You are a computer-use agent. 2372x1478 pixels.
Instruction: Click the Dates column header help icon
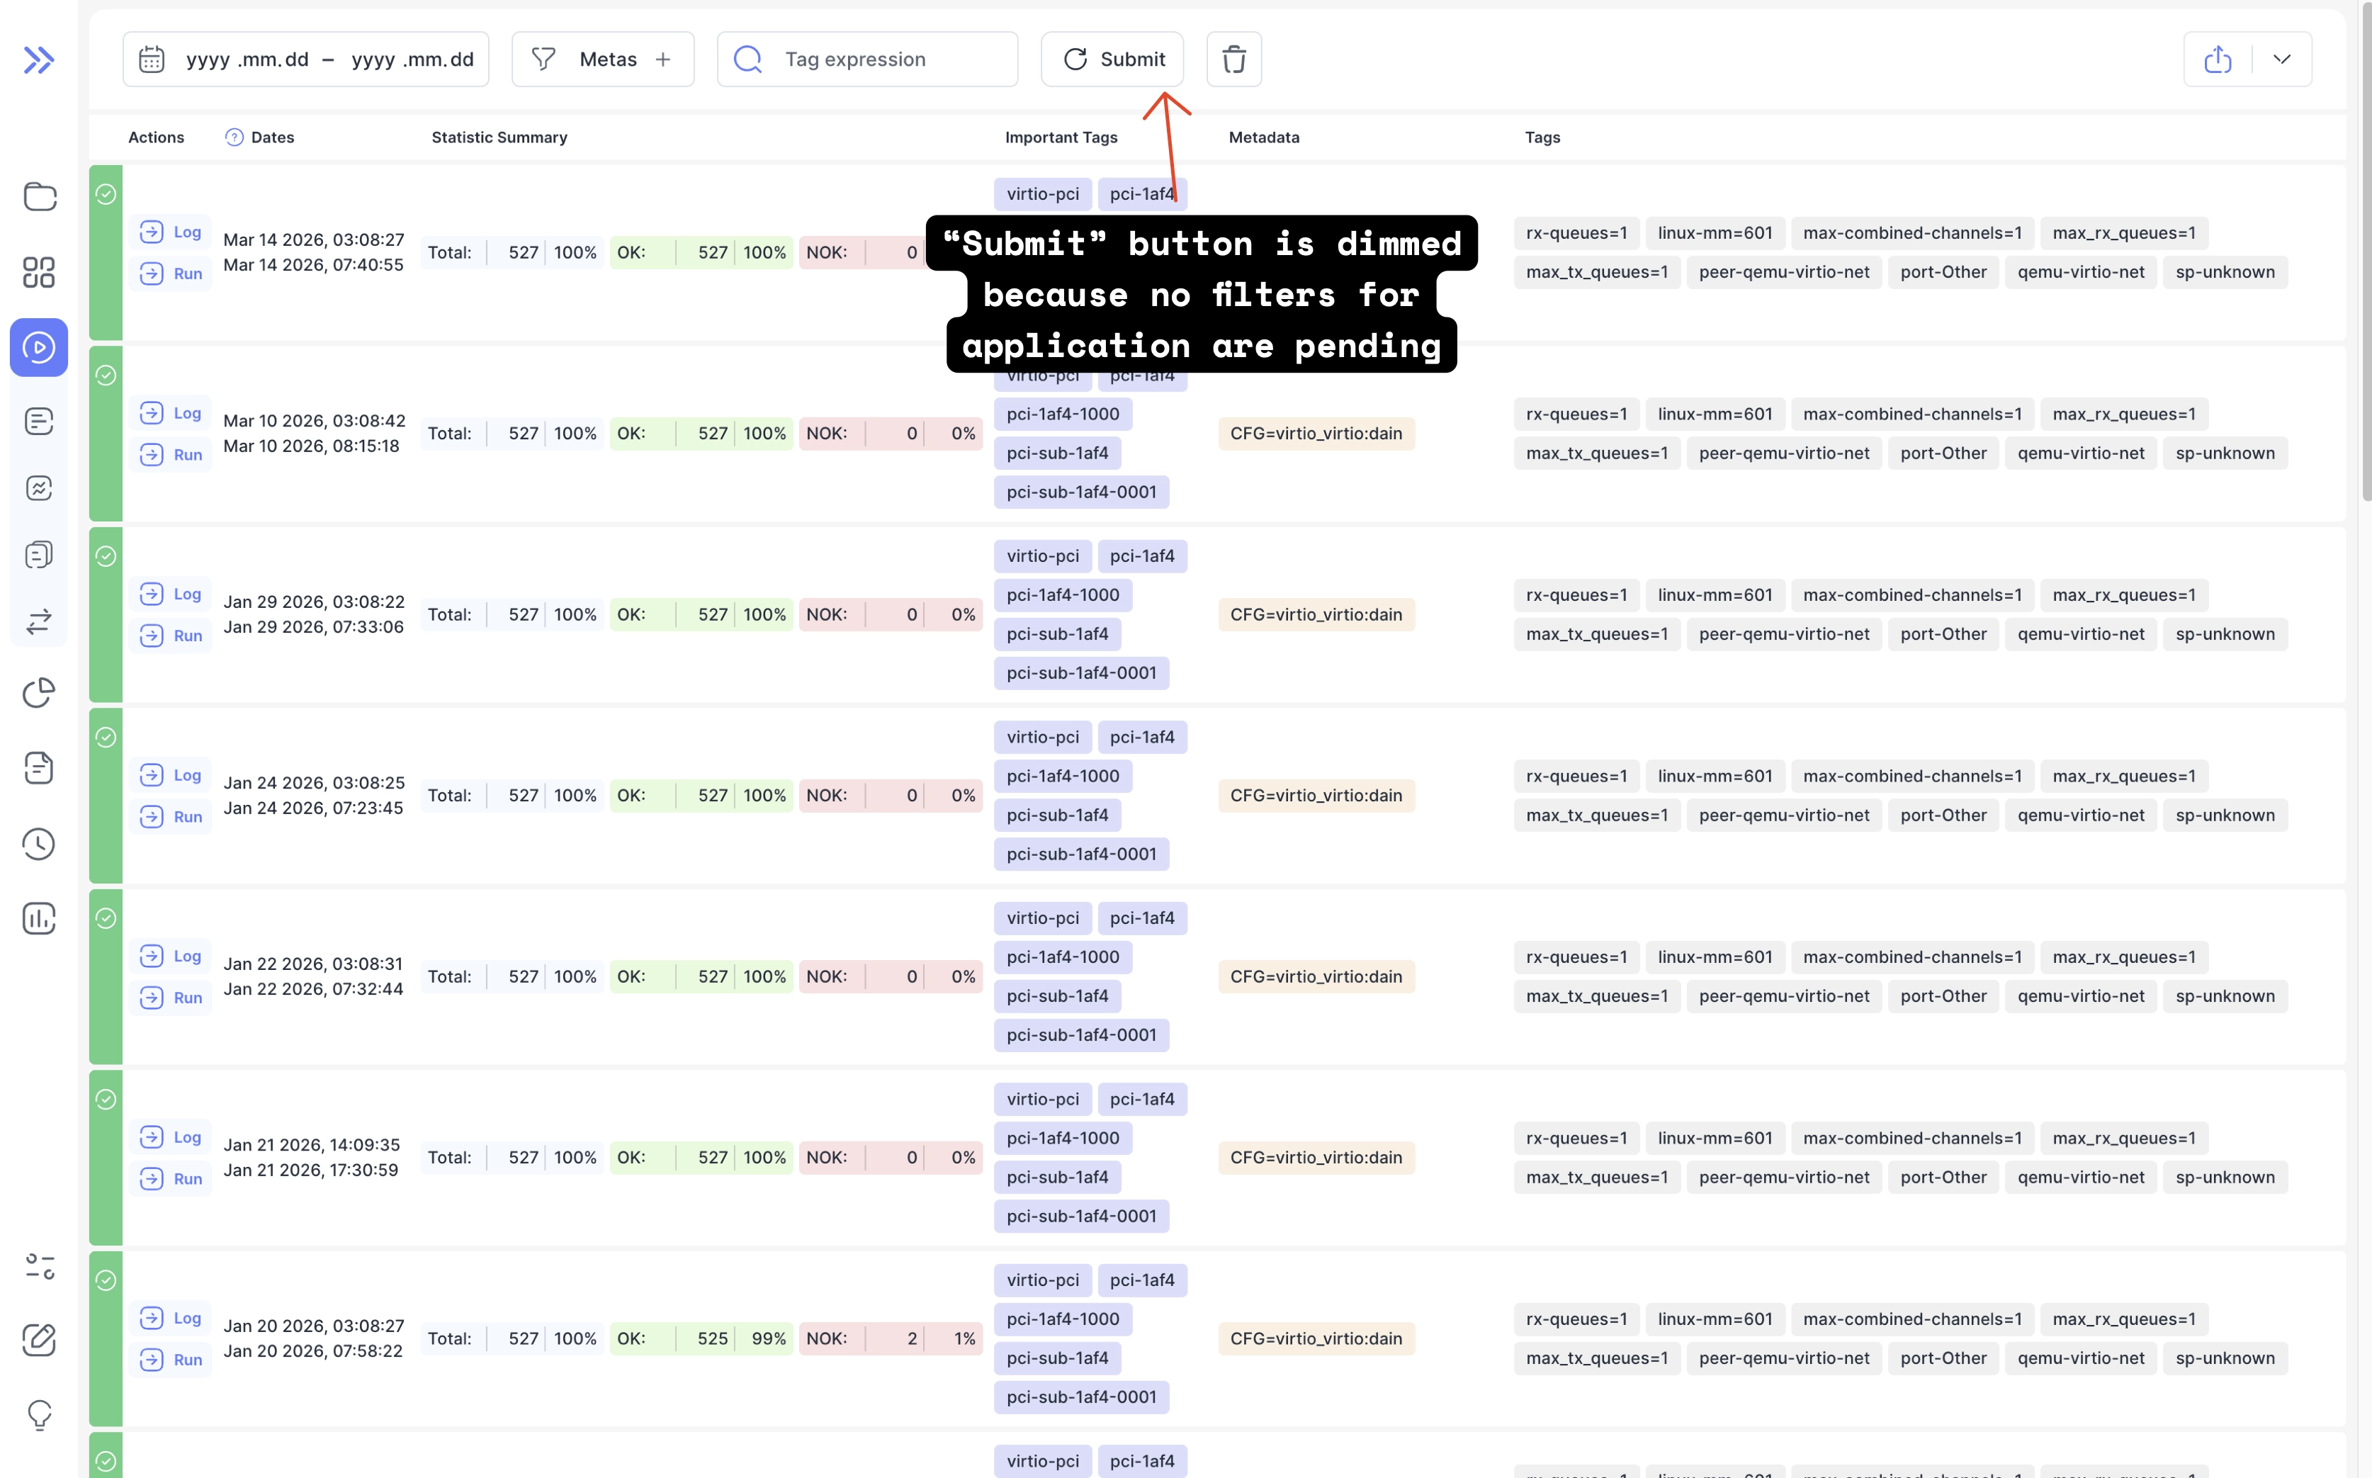click(x=234, y=137)
